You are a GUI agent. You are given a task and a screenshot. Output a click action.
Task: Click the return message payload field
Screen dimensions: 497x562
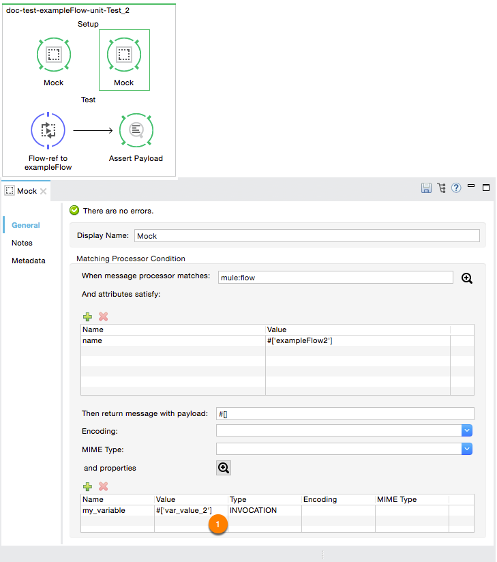click(344, 414)
